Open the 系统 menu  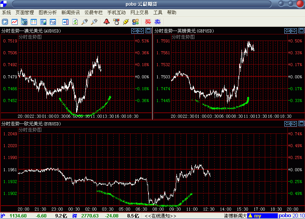(7, 13)
